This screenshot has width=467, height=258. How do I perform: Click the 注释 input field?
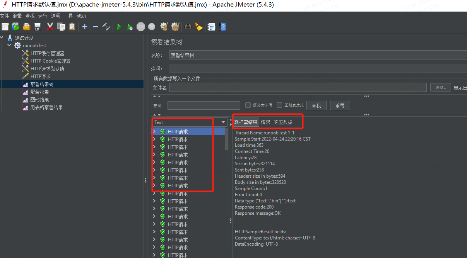(318, 68)
